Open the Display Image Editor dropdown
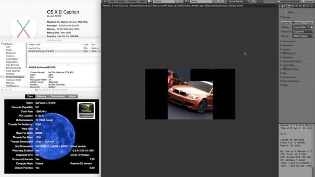The width and height of the screenshot is (315, 177). [301, 27]
